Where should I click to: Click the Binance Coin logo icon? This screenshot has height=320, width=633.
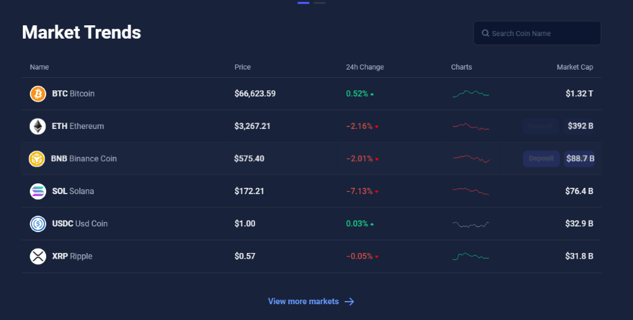[x=37, y=159]
